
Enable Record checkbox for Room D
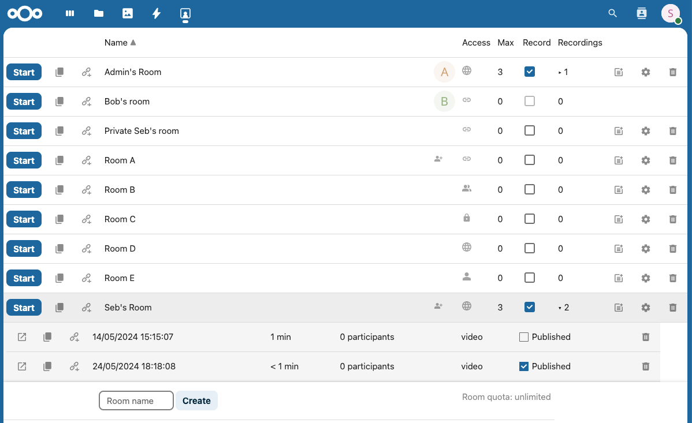point(529,249)
